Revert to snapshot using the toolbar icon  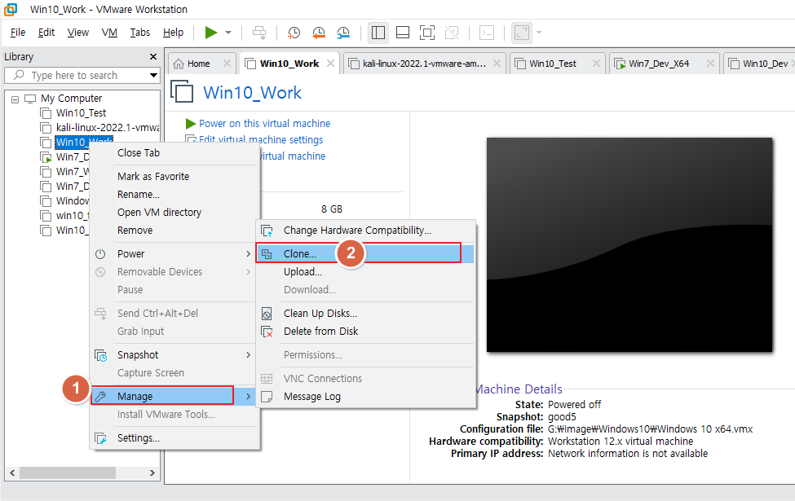pos(318,33)
